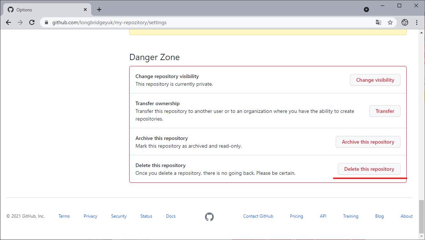Click the 'Archive this repository' heading text

coord(161,138)
